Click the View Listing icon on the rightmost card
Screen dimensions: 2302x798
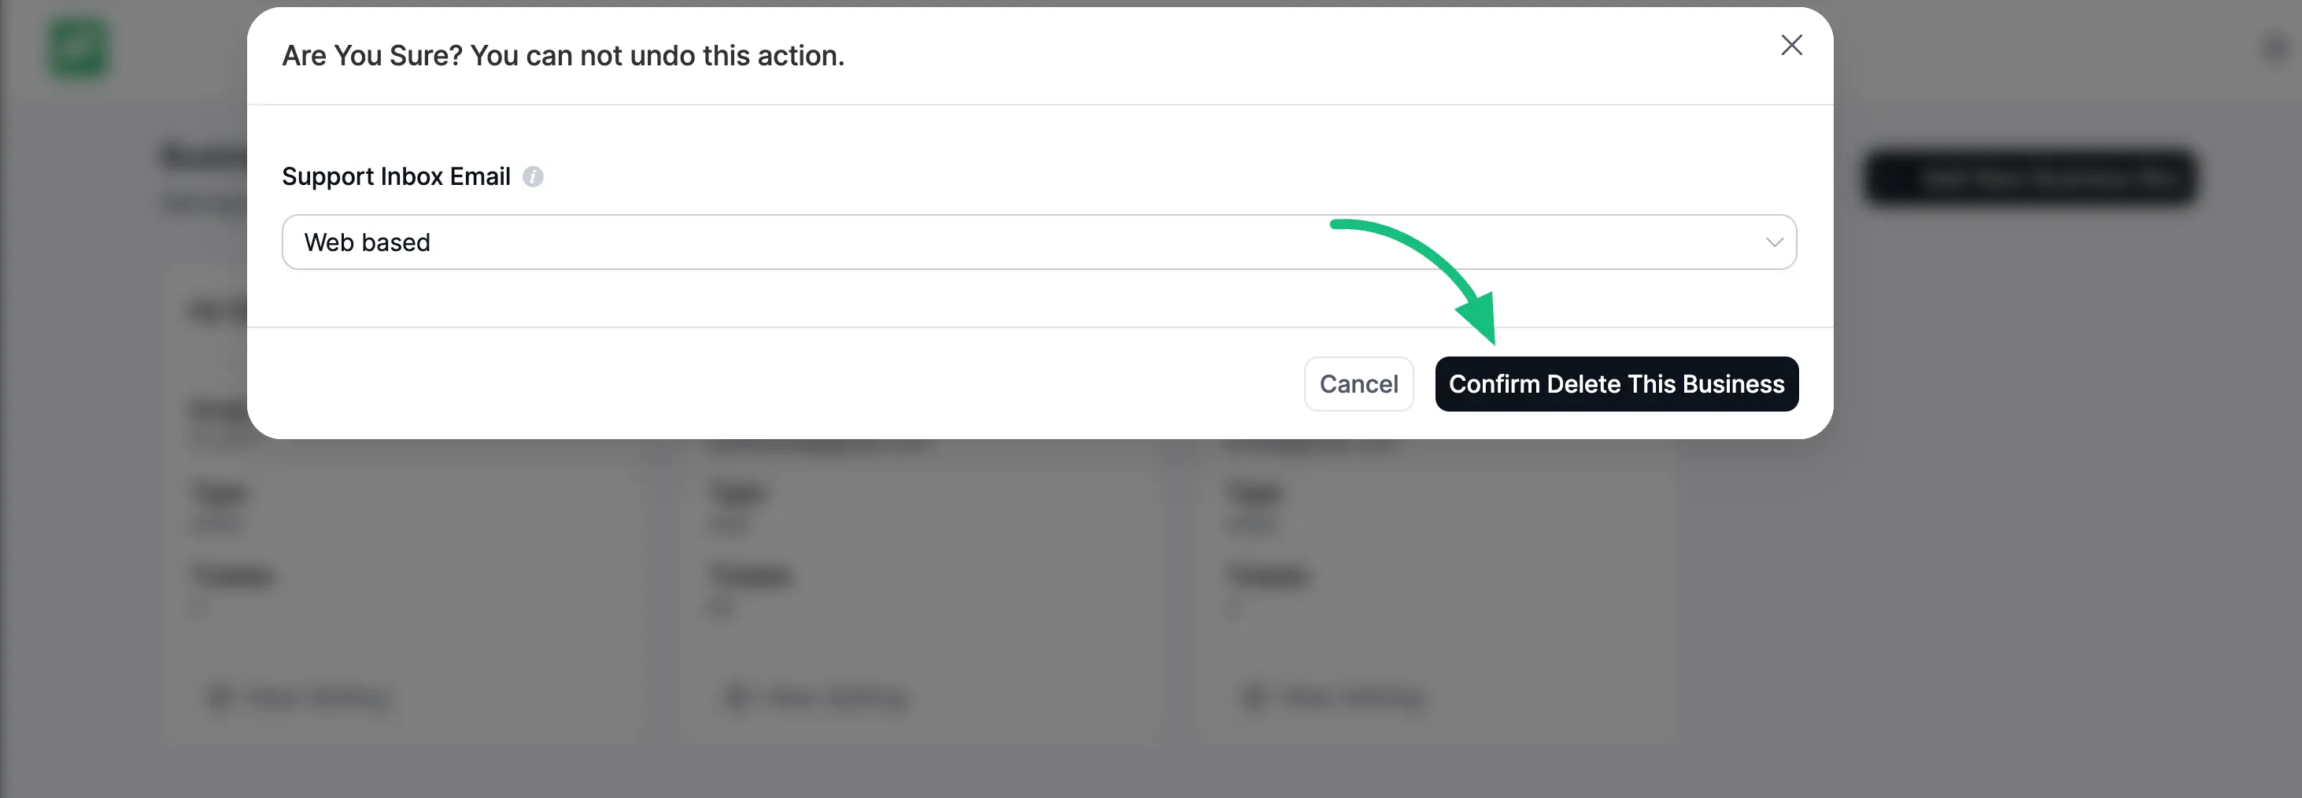(x=1251, y=698)
